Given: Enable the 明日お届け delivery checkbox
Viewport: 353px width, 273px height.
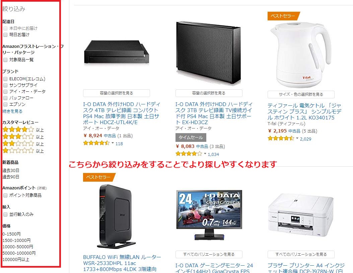Looking at the screenshot, I should point(5,35).
